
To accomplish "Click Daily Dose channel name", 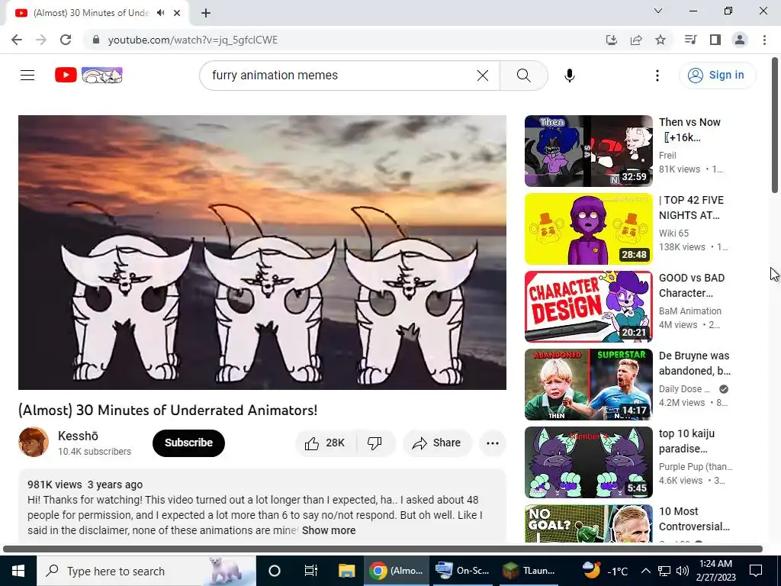I will [x=684, y=388].
